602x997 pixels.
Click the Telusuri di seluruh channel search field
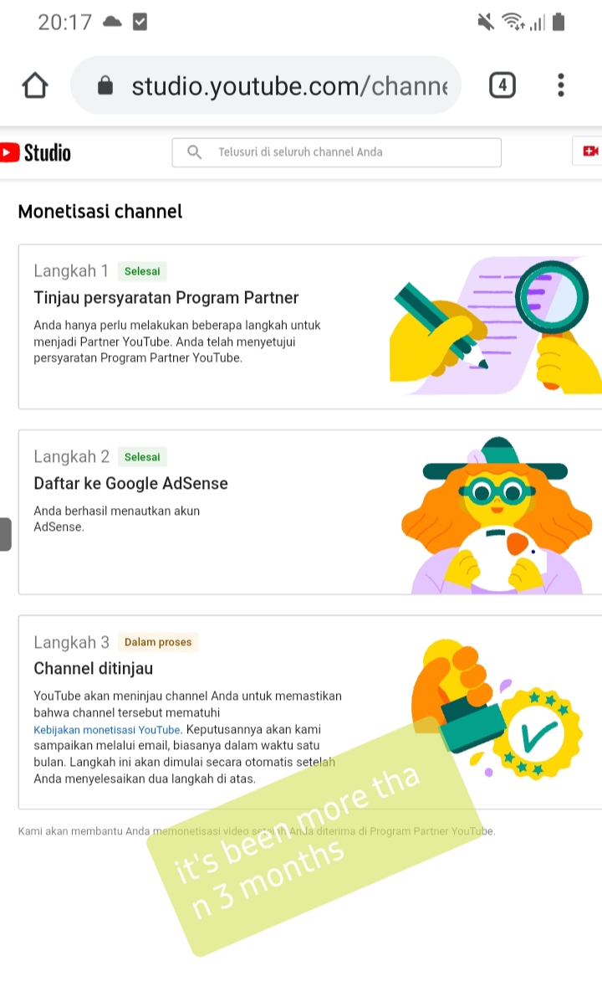pyautogui.click(x=337, y=152)
